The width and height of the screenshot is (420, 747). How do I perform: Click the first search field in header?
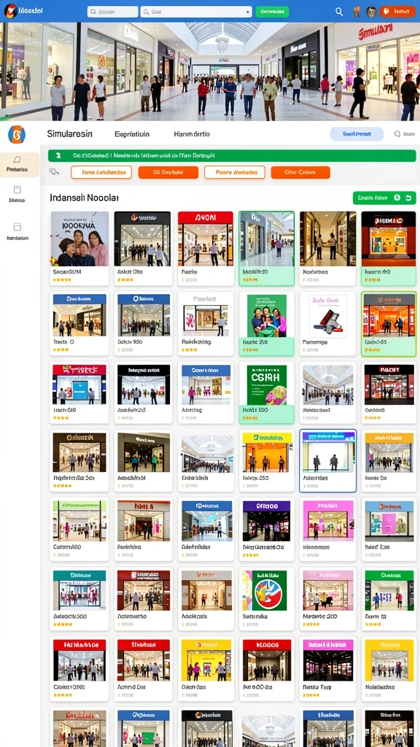tap(112, 12)
